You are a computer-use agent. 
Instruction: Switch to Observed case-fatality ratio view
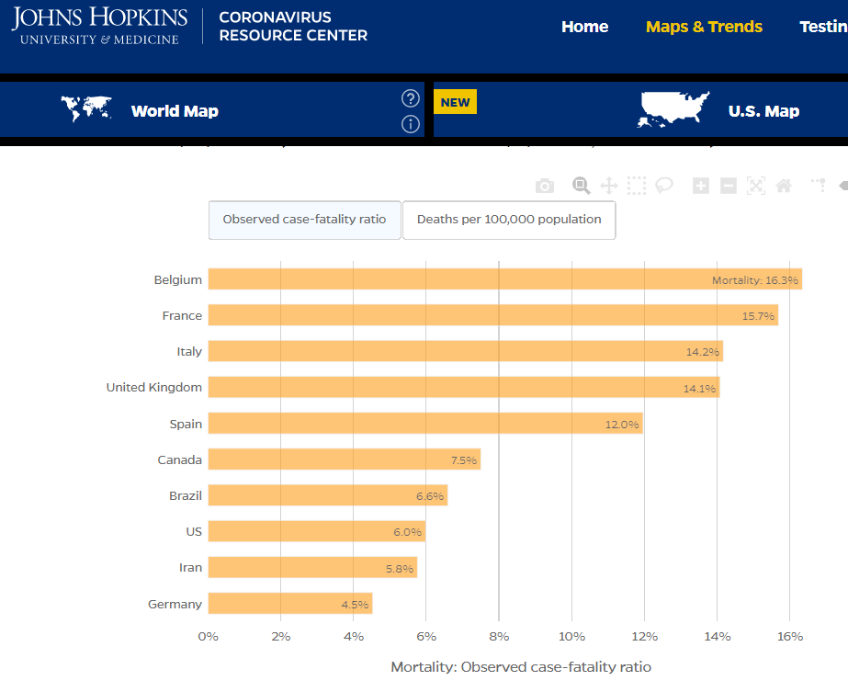pyautogui.click(x=304, y=220)
